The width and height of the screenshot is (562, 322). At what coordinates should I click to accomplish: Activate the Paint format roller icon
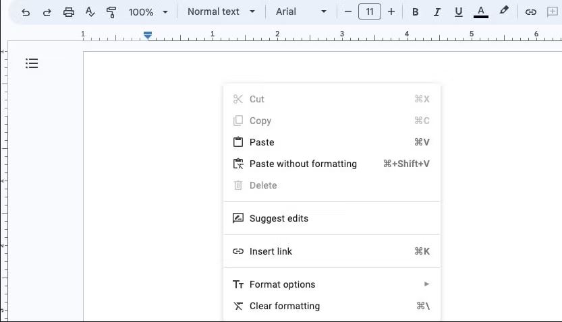[111, 12]
